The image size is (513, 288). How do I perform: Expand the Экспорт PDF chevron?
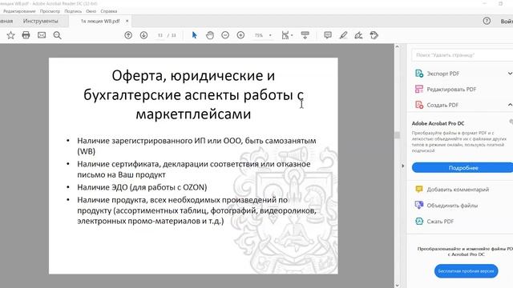510,74
